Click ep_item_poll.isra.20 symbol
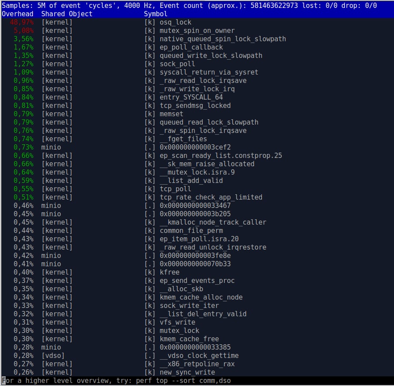 [199, 239]
